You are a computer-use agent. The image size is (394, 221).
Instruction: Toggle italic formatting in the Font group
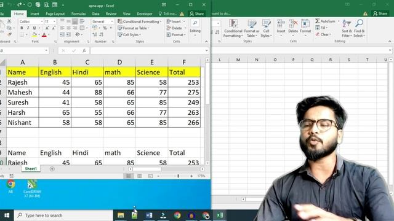tap(28, 28)
